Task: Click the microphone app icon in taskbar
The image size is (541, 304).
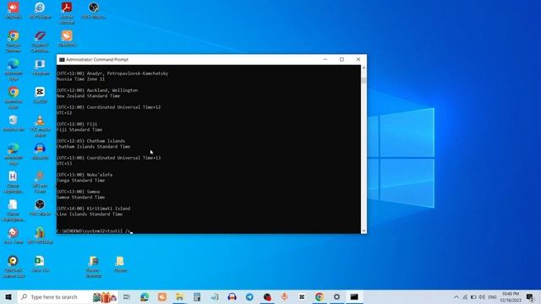Action: tap(284, 297)
